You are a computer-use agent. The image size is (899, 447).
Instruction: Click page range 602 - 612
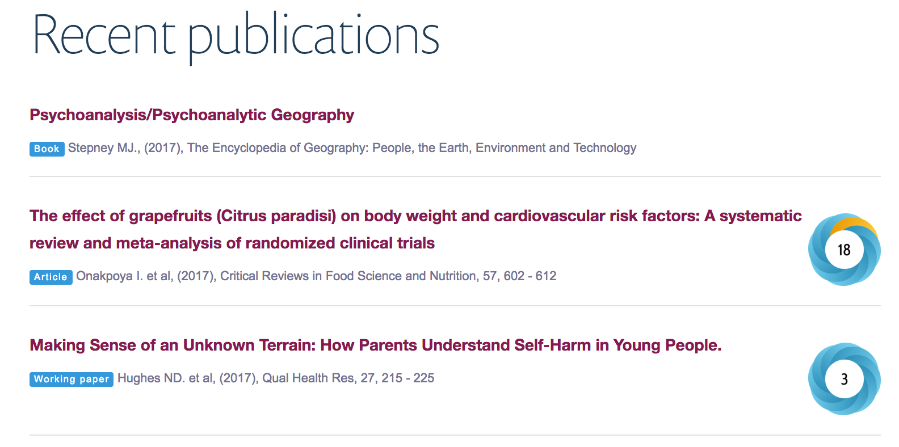tap(530, 276)
